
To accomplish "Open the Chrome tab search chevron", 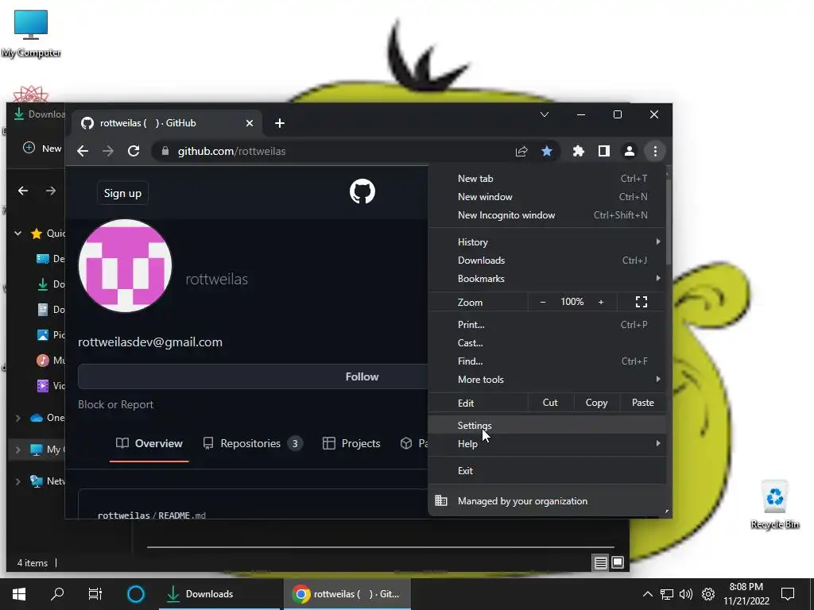I will click(544, 114).
